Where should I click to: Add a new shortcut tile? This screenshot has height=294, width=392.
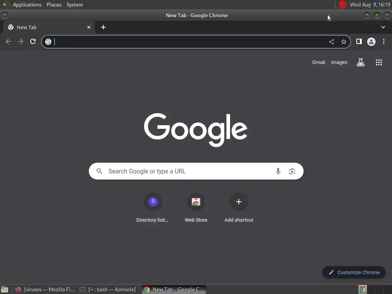click(x=239, y=207)
